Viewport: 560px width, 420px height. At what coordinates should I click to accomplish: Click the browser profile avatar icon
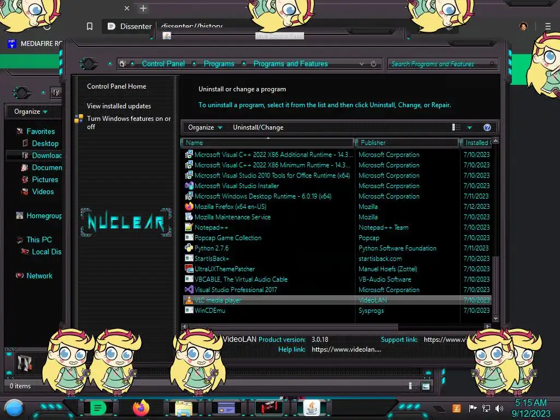tap(523, 26)
